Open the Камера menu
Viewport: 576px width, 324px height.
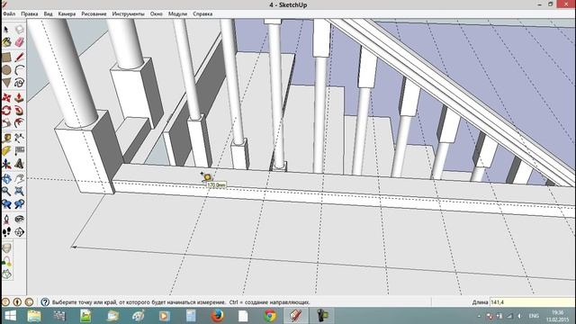[x=67, y=14]
